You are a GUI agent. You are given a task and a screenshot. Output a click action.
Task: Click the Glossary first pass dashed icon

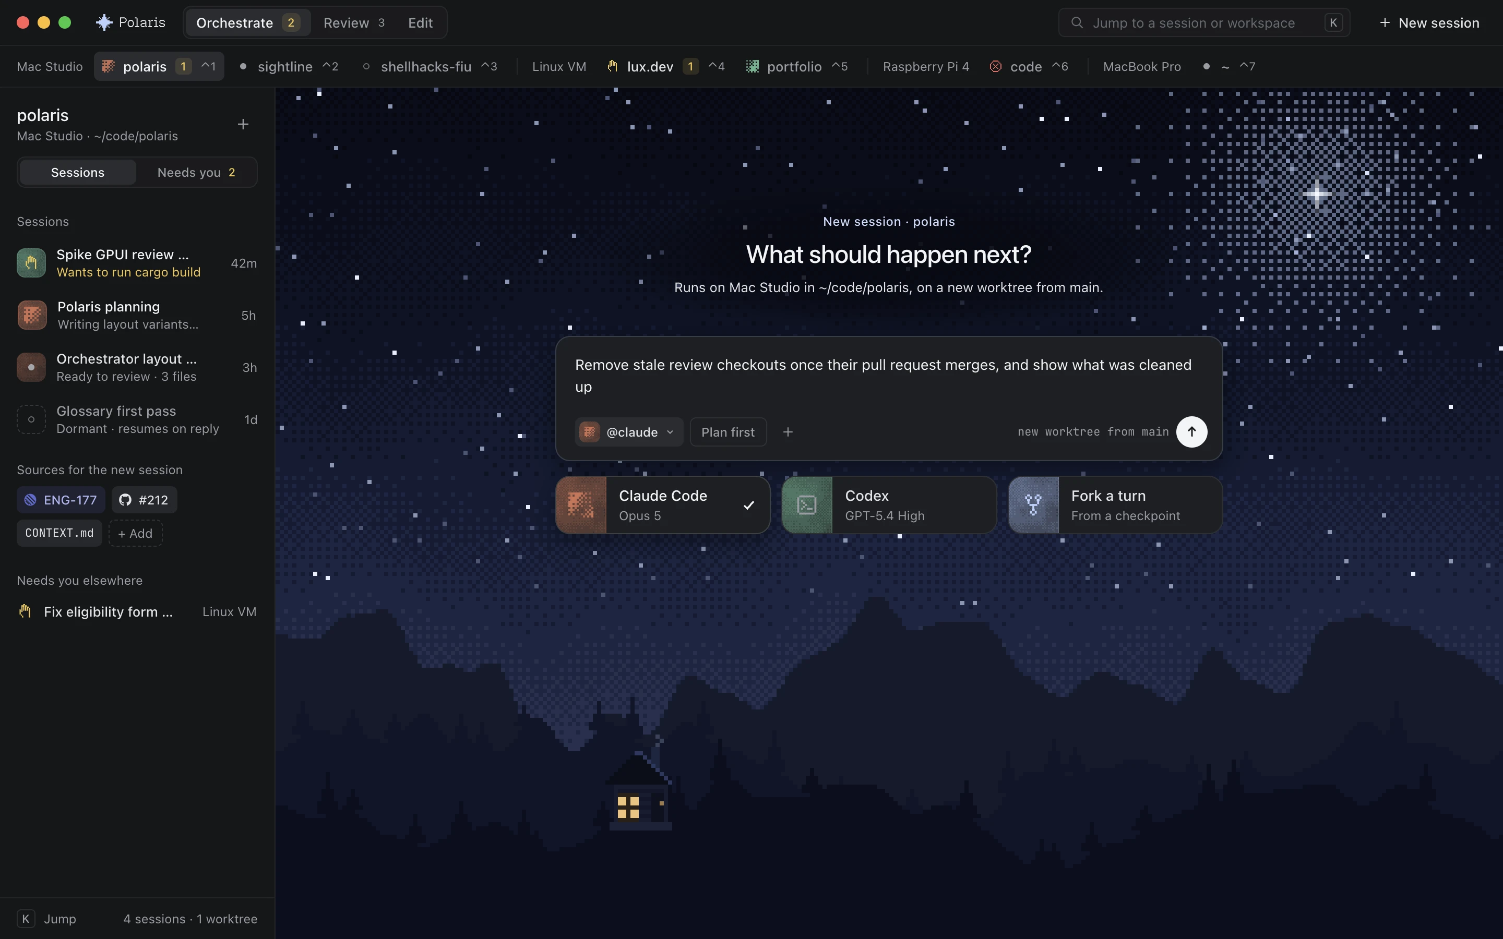(x=31, y=419)
